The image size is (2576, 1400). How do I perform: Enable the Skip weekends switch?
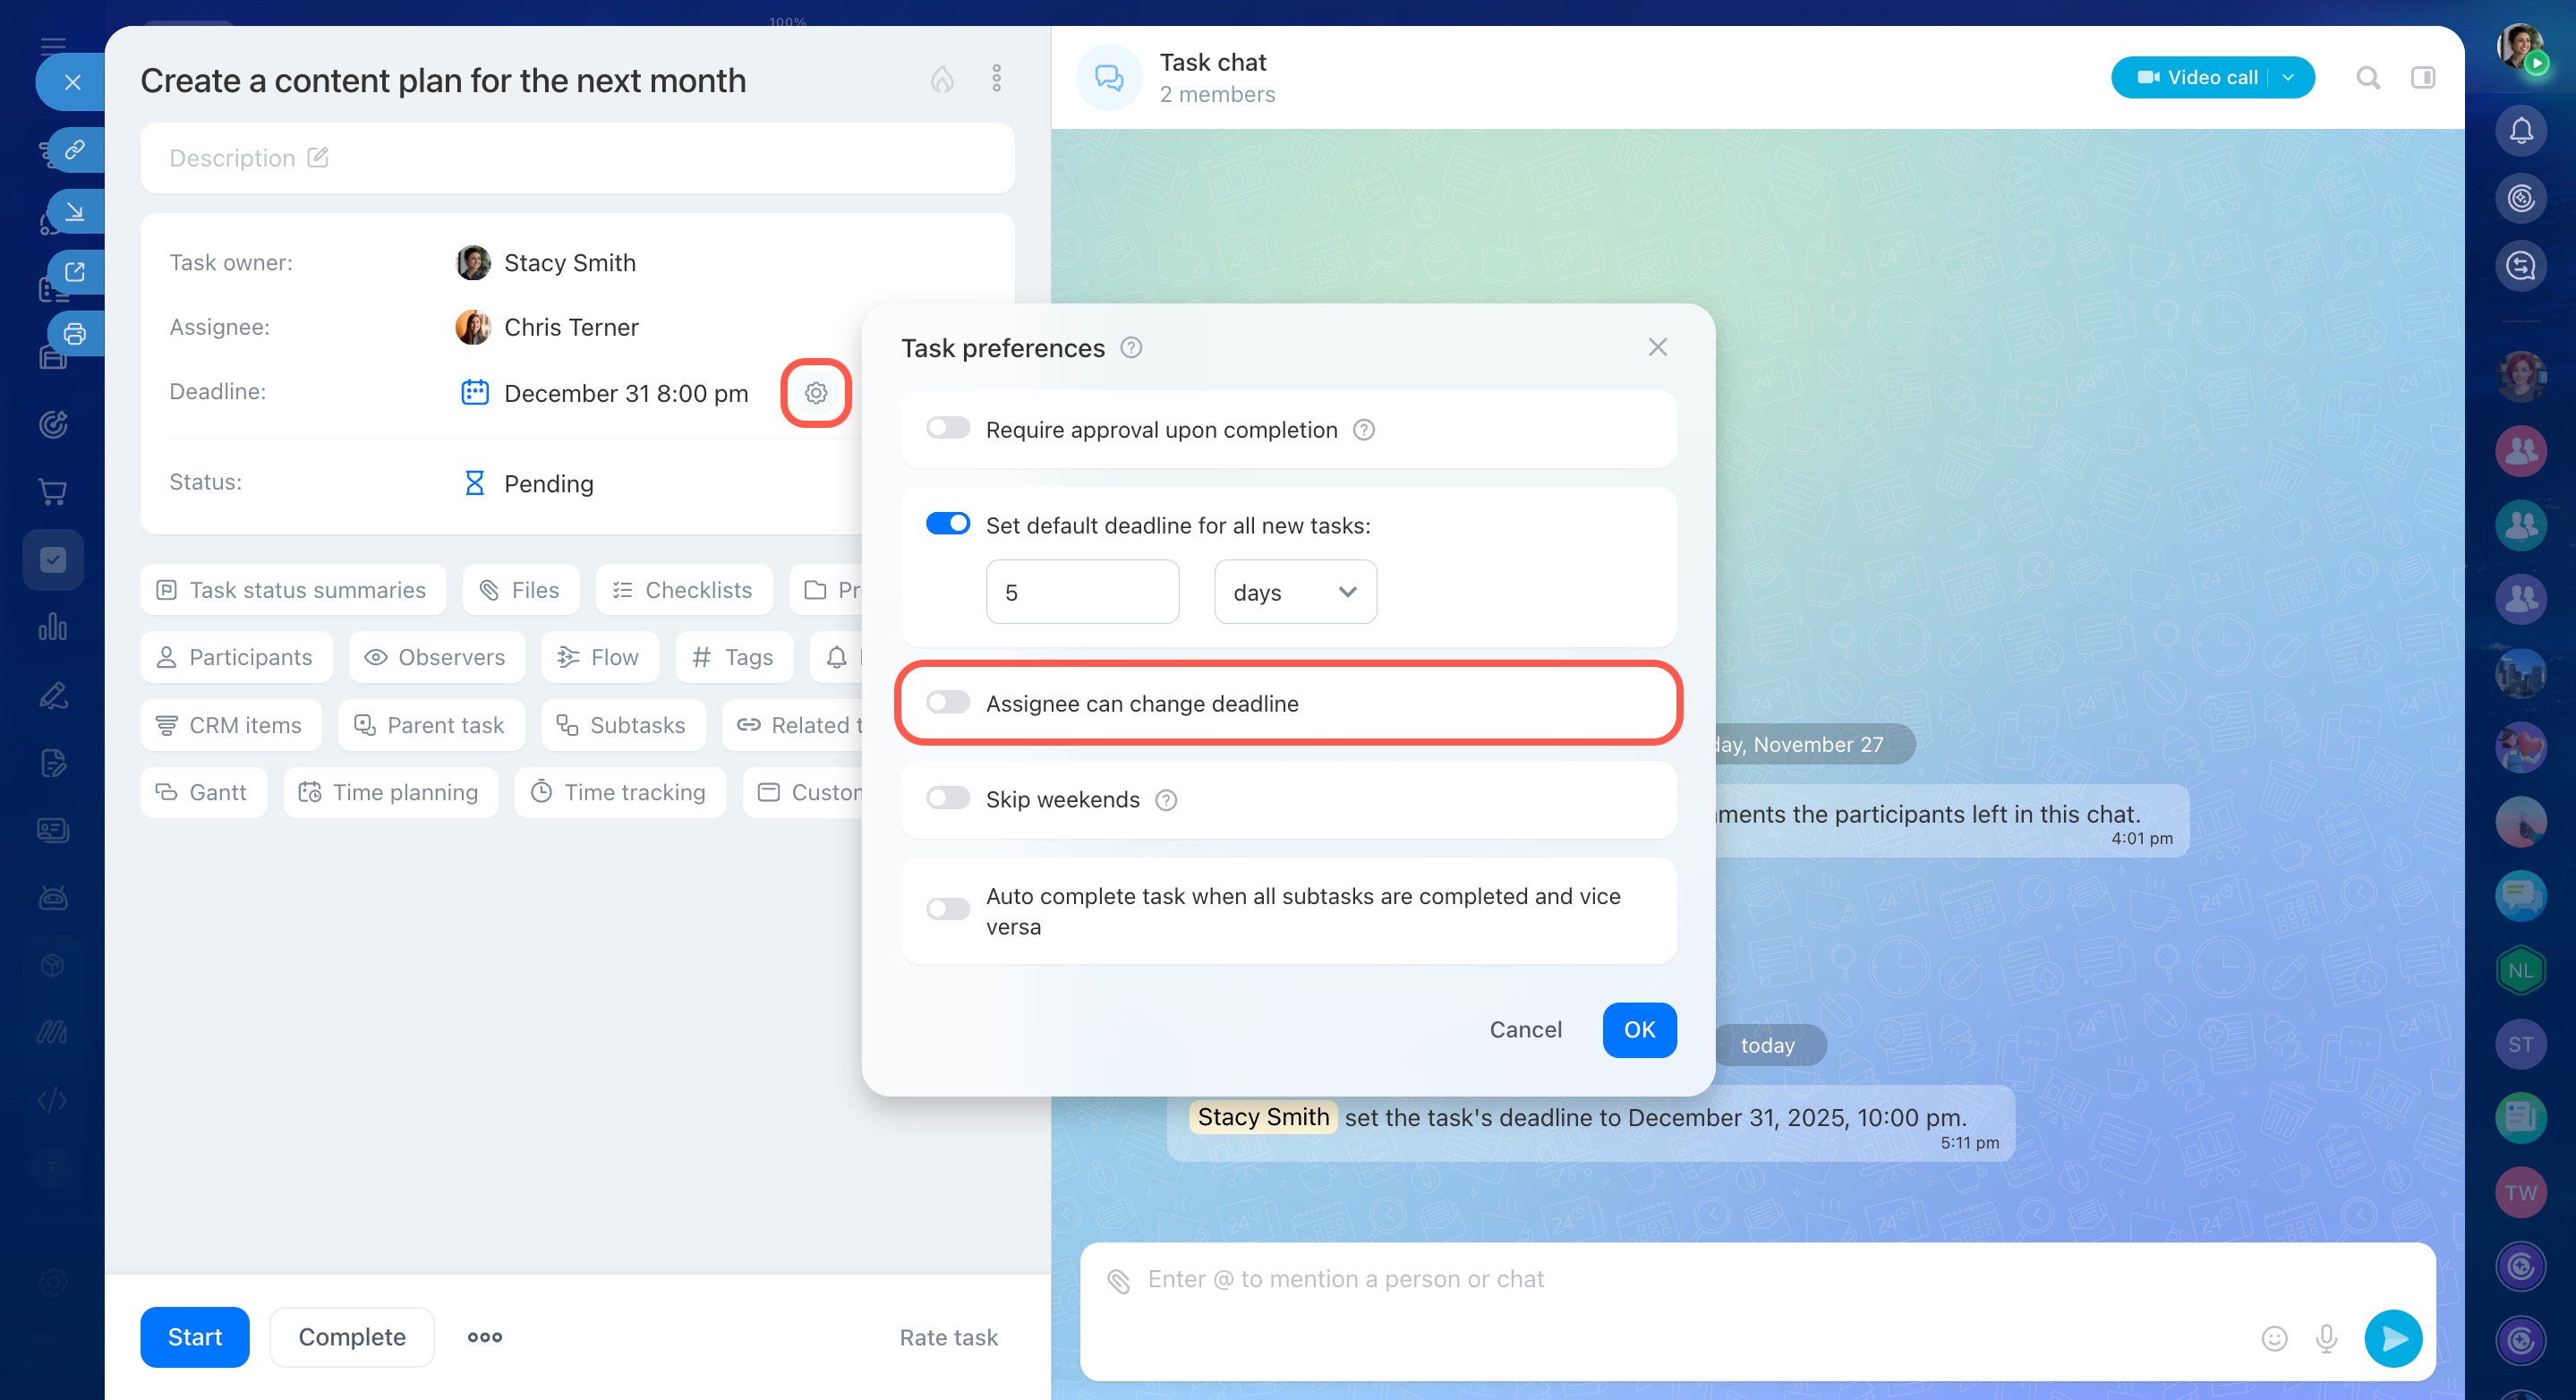(x=947, y=799)
